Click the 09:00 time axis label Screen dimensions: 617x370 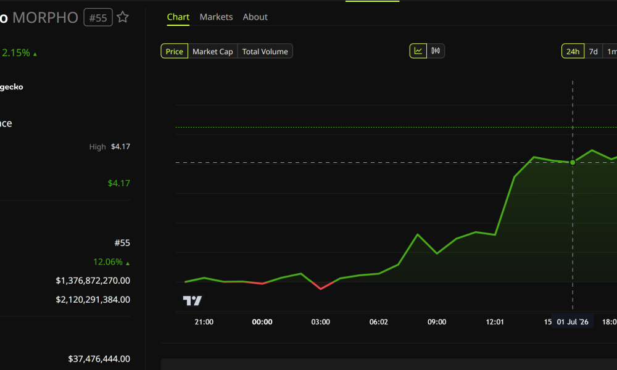[x=437, y=322]
